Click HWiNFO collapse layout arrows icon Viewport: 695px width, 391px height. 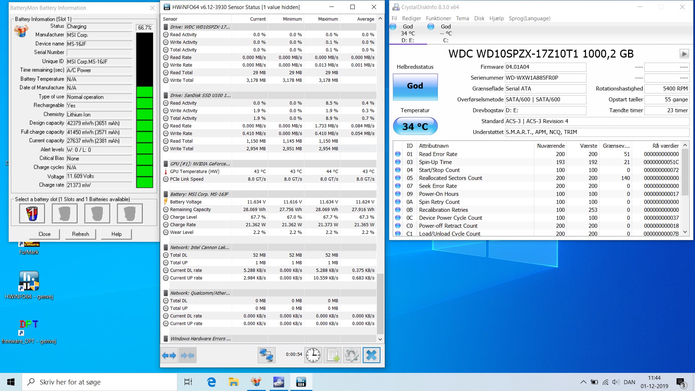click(x=188, y=355)
